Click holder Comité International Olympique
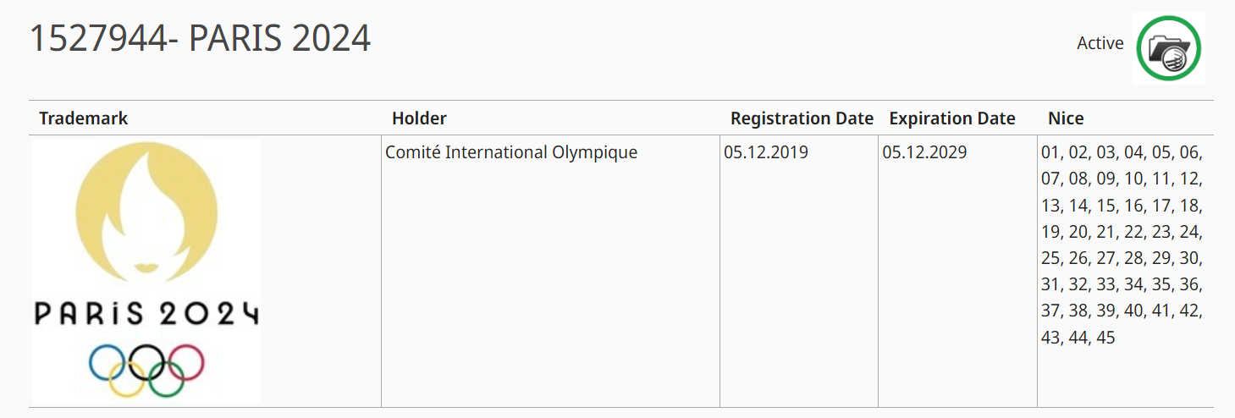1235x418 pixels. point(511,153)
